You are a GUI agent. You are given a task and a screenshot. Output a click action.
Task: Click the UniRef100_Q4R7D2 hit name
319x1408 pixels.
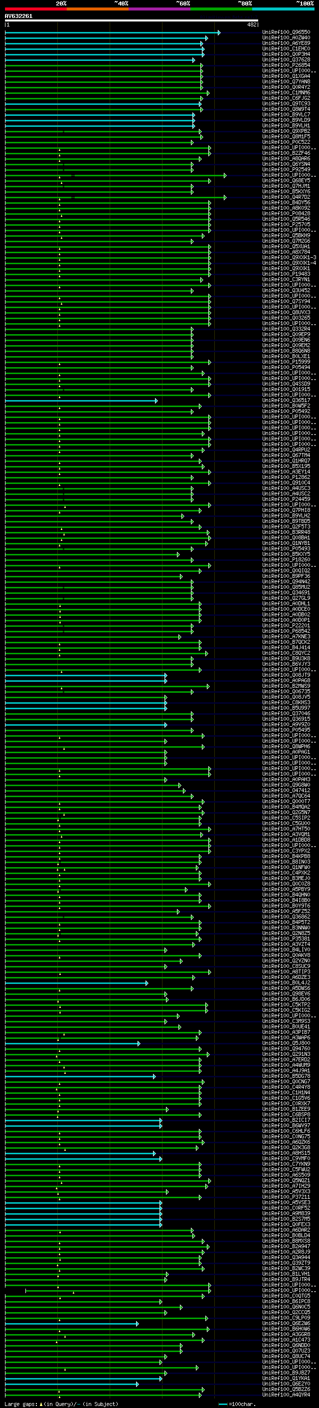click(x=286, y=197)
